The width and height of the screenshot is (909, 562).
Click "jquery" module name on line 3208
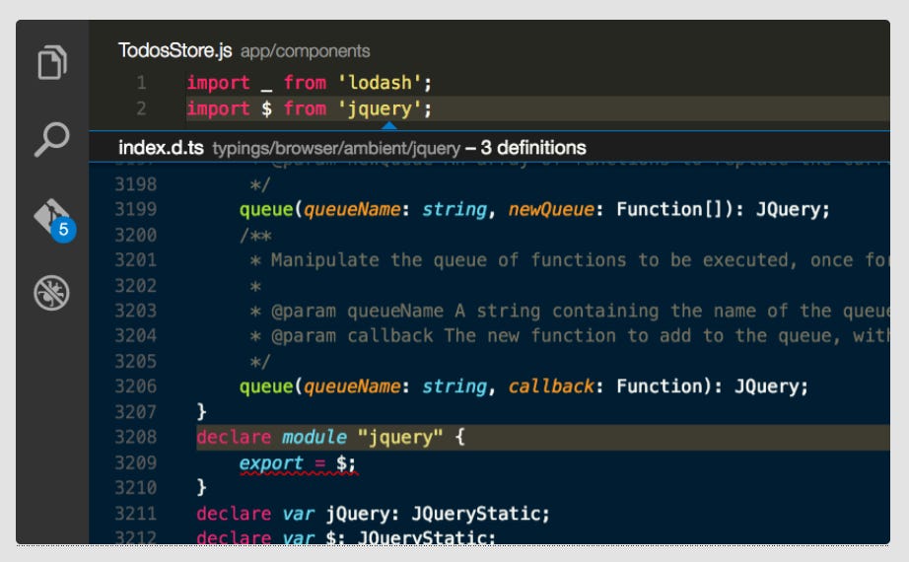[400, 438]
